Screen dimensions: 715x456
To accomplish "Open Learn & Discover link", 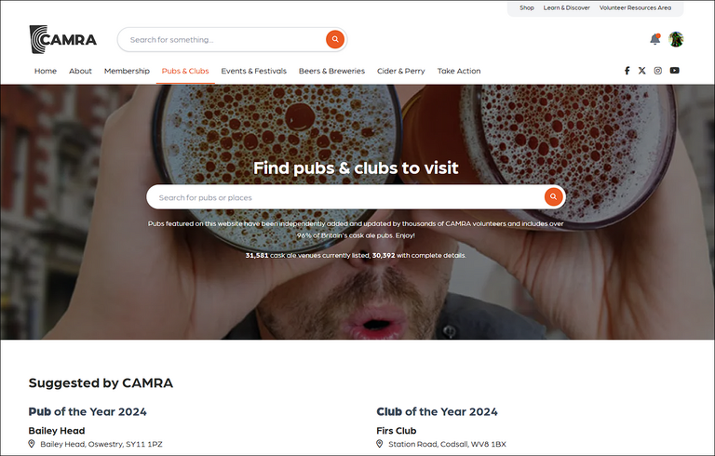I will coord(567,7).
